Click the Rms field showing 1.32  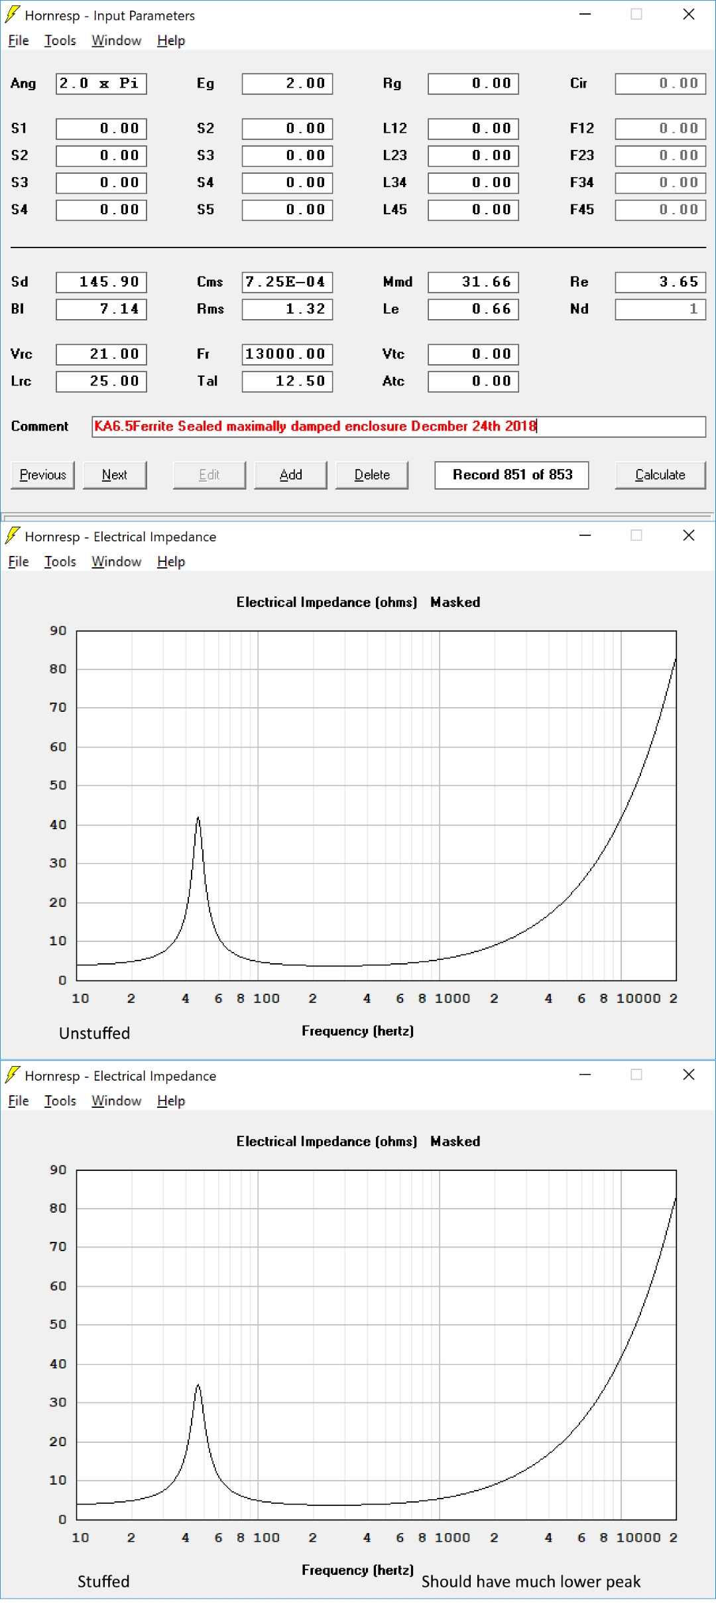288,309
